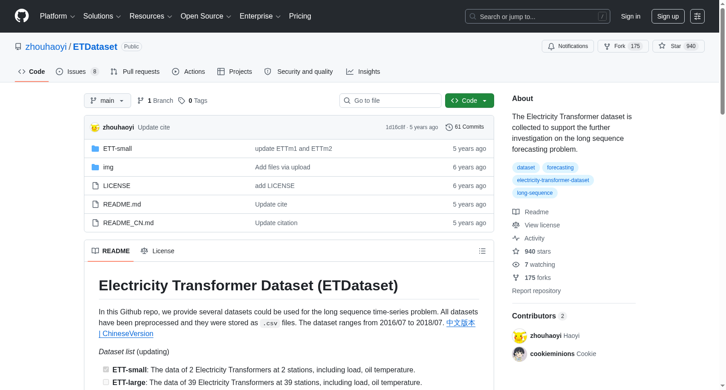This screenshot has width=726, height=390.
Task: Open commit hash 1d16c8f
Action: pos(395,127)
